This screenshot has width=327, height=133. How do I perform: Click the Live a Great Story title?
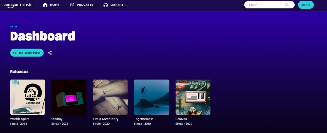click(105, 119)
